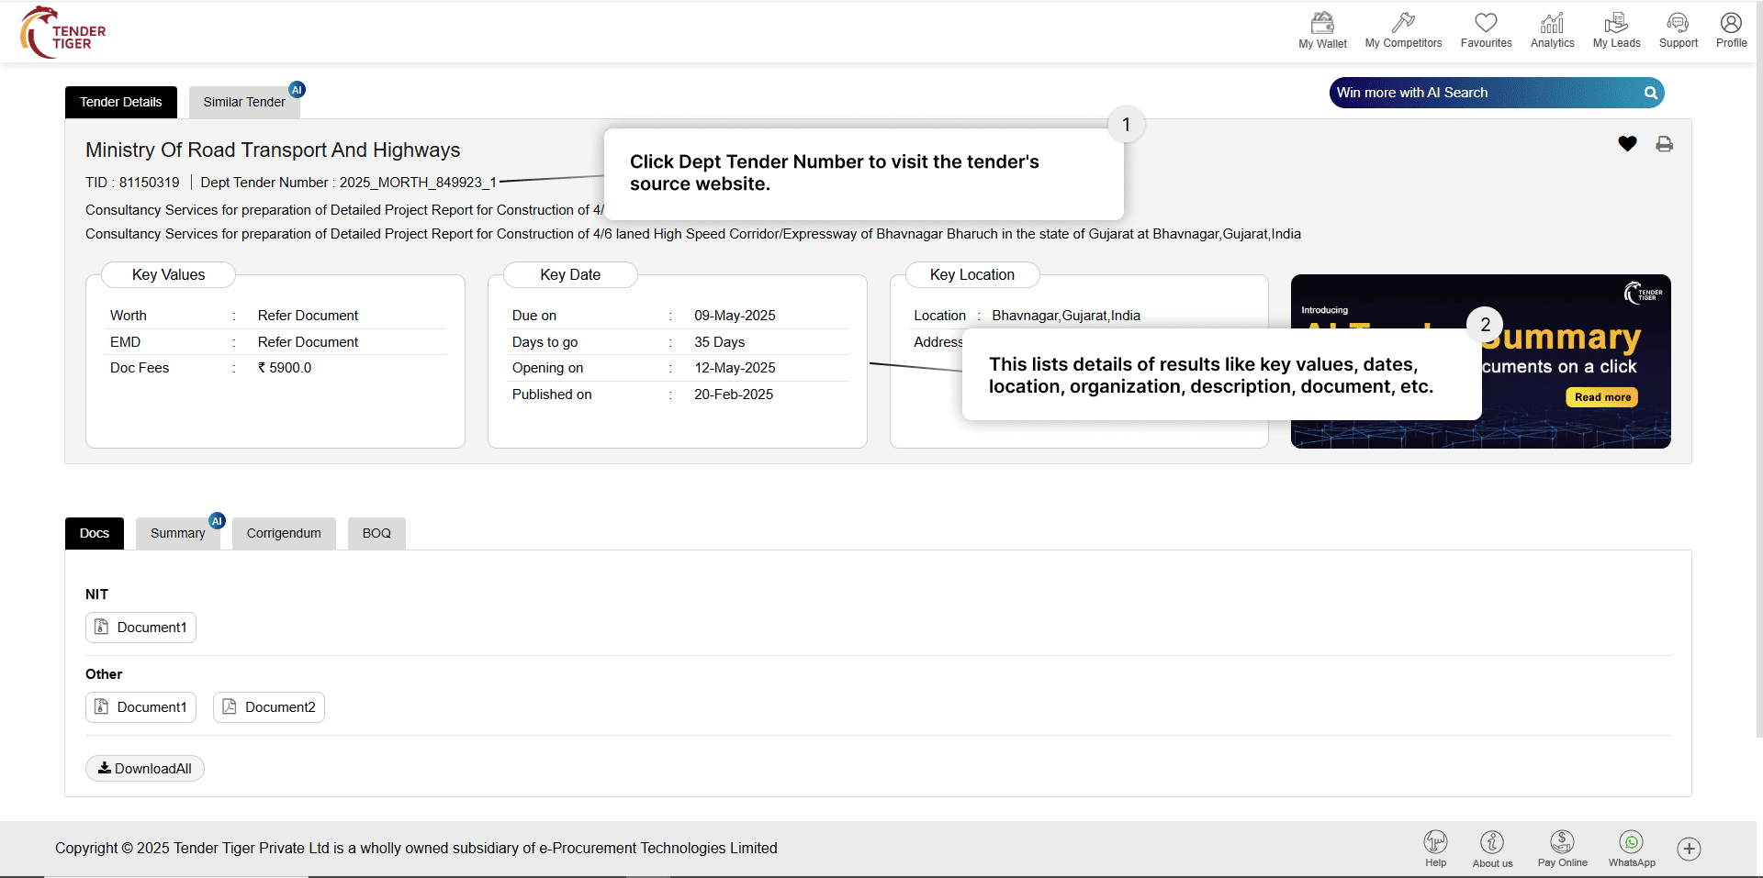Open Document1 under NIT
This screenshot has width=1763, height=878.
tap(141, 628)
